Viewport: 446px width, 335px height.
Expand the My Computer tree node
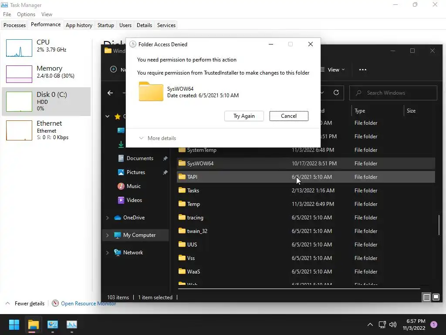pyautogui.click(x=107, y=235)
